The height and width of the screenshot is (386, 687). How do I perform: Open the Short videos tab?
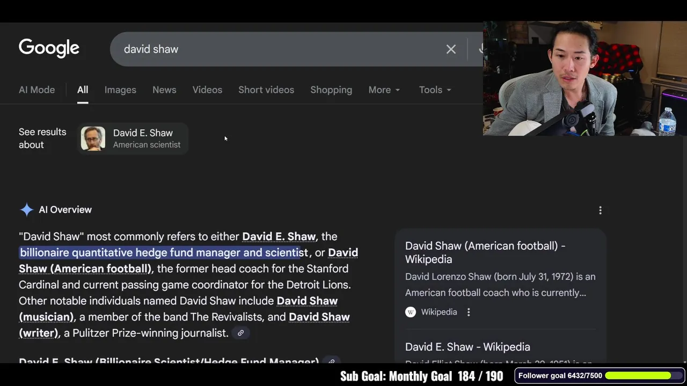pos(266,90)
